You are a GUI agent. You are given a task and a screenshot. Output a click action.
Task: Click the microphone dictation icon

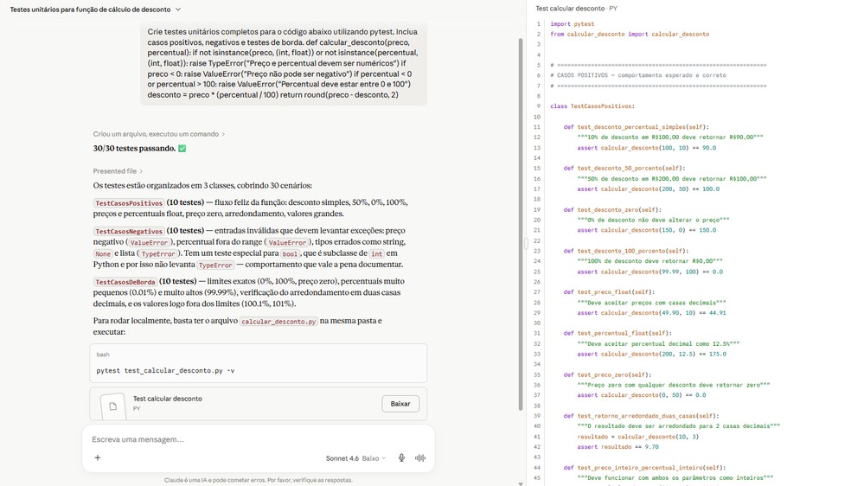[x=401, y=457]
